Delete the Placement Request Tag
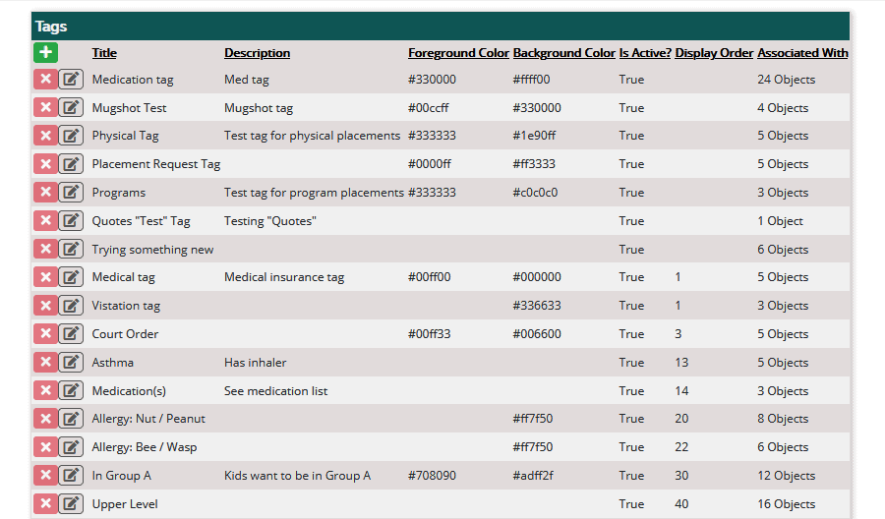 coord(45,164)
